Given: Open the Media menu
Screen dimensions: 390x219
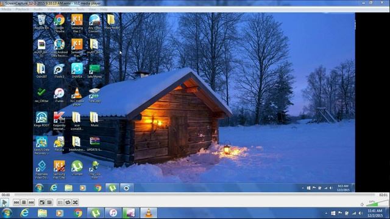Looking at the screenshot, I should coord(6,9).
